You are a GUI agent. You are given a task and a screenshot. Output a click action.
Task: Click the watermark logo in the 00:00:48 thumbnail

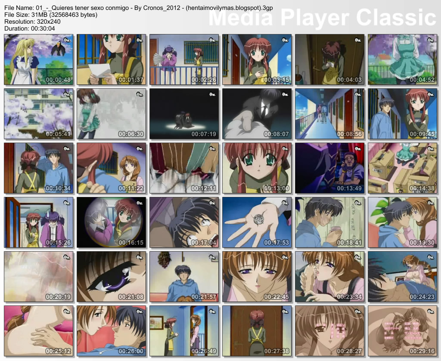pyautogui.click(x=66, y=40)
